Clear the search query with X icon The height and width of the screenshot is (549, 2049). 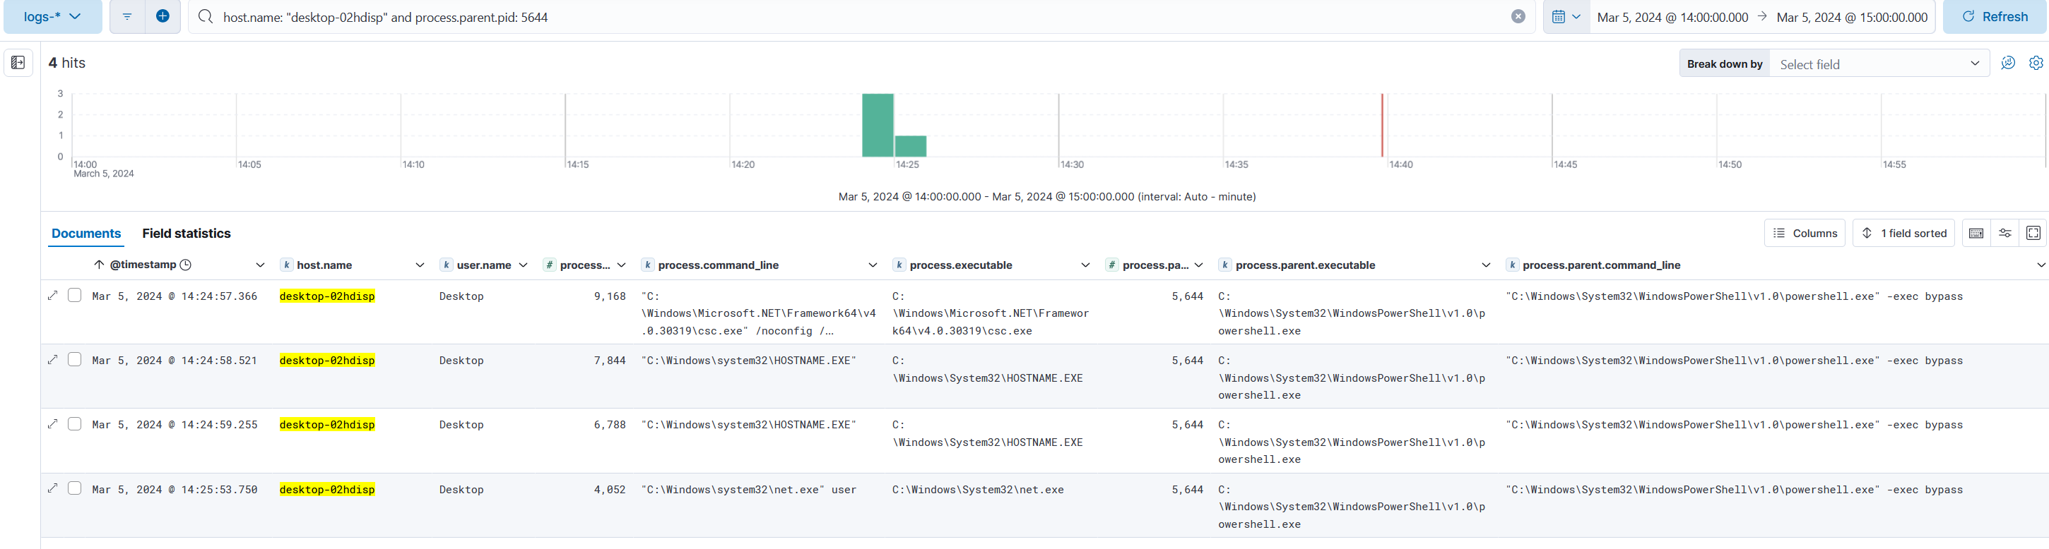click(1518, 17)
